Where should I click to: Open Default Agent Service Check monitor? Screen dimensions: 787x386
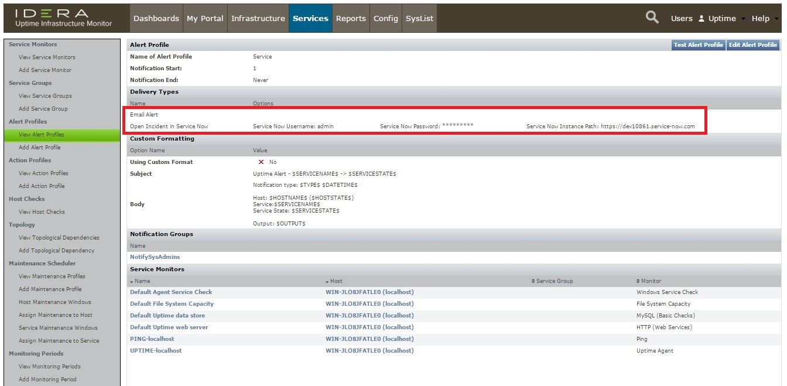click(x=171, y=292)
